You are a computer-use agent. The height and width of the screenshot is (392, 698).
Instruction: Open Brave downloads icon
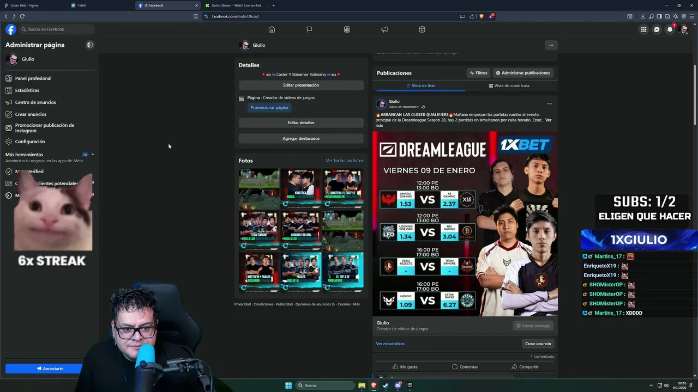(643, 16)
